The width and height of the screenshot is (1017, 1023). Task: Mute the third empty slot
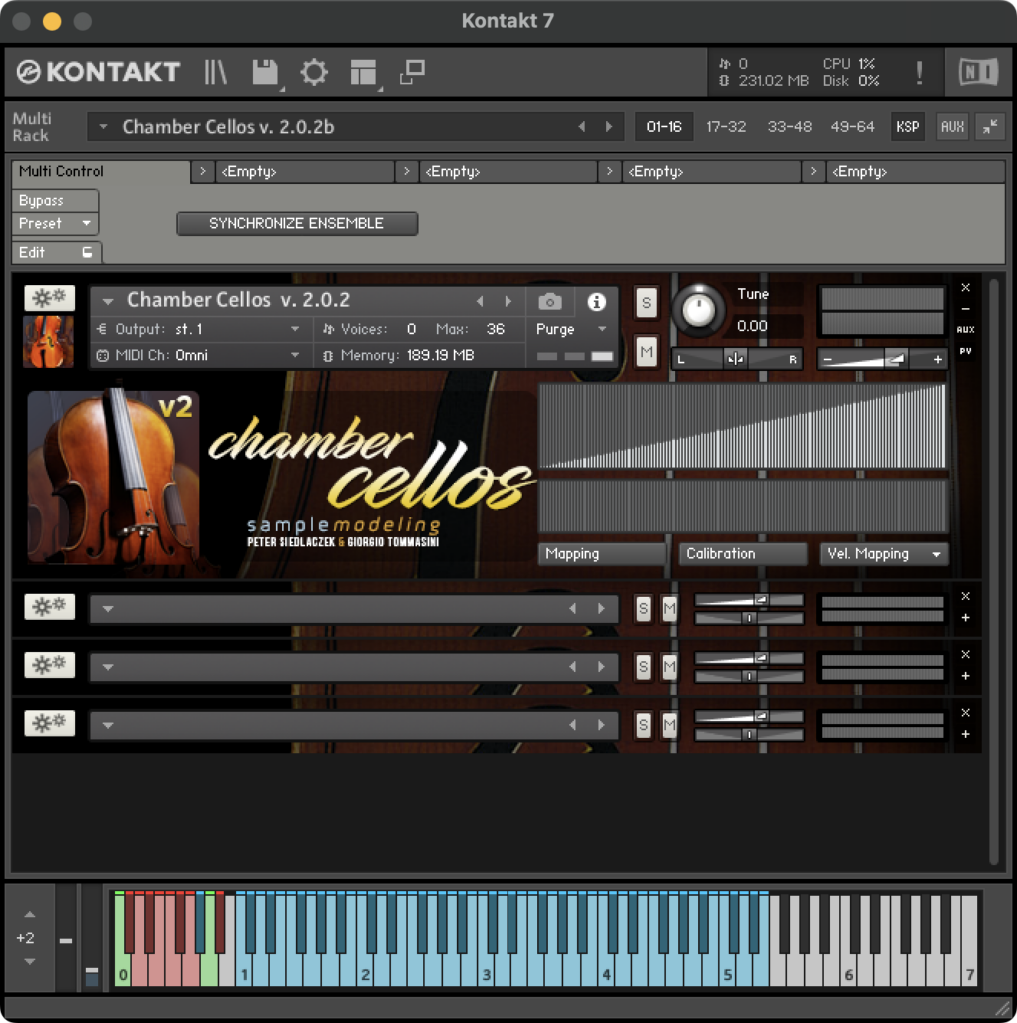(x=670, y=725)
